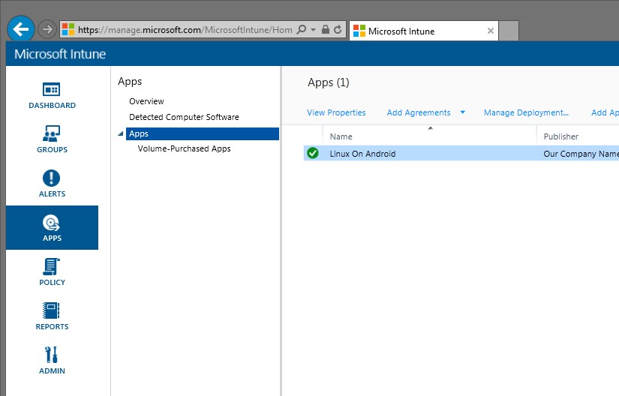The image size is (619, 396).
Task: Open Volume-Purchased Apps
Action: point(184,148)
